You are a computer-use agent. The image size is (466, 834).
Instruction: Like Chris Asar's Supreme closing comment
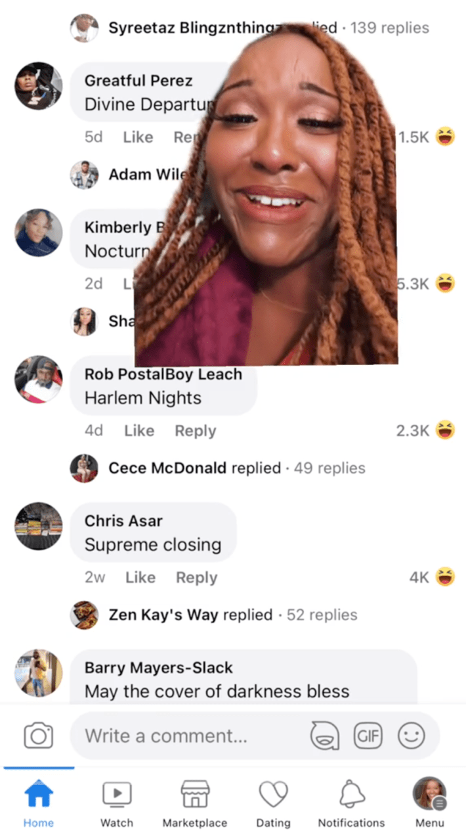[140, 577]
